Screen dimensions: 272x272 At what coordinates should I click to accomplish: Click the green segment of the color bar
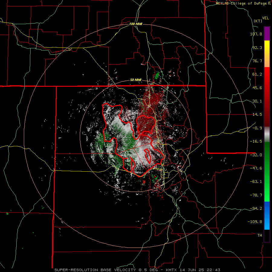coord(267,172)
